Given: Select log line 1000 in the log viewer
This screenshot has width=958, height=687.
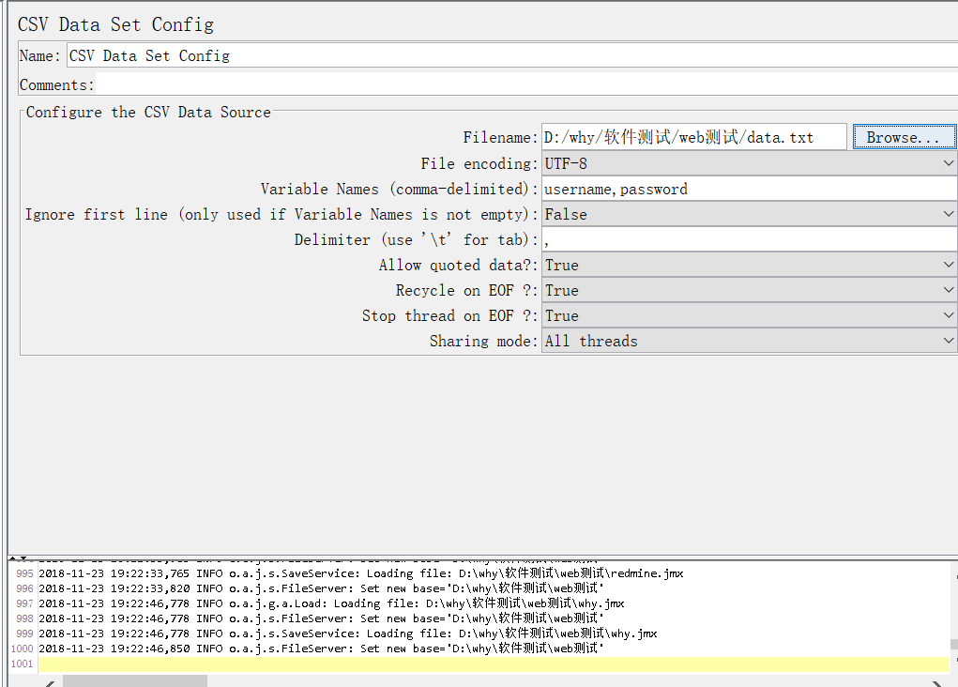Looking at the screenshot, I should pyautogui.click(x=321, y=649).
